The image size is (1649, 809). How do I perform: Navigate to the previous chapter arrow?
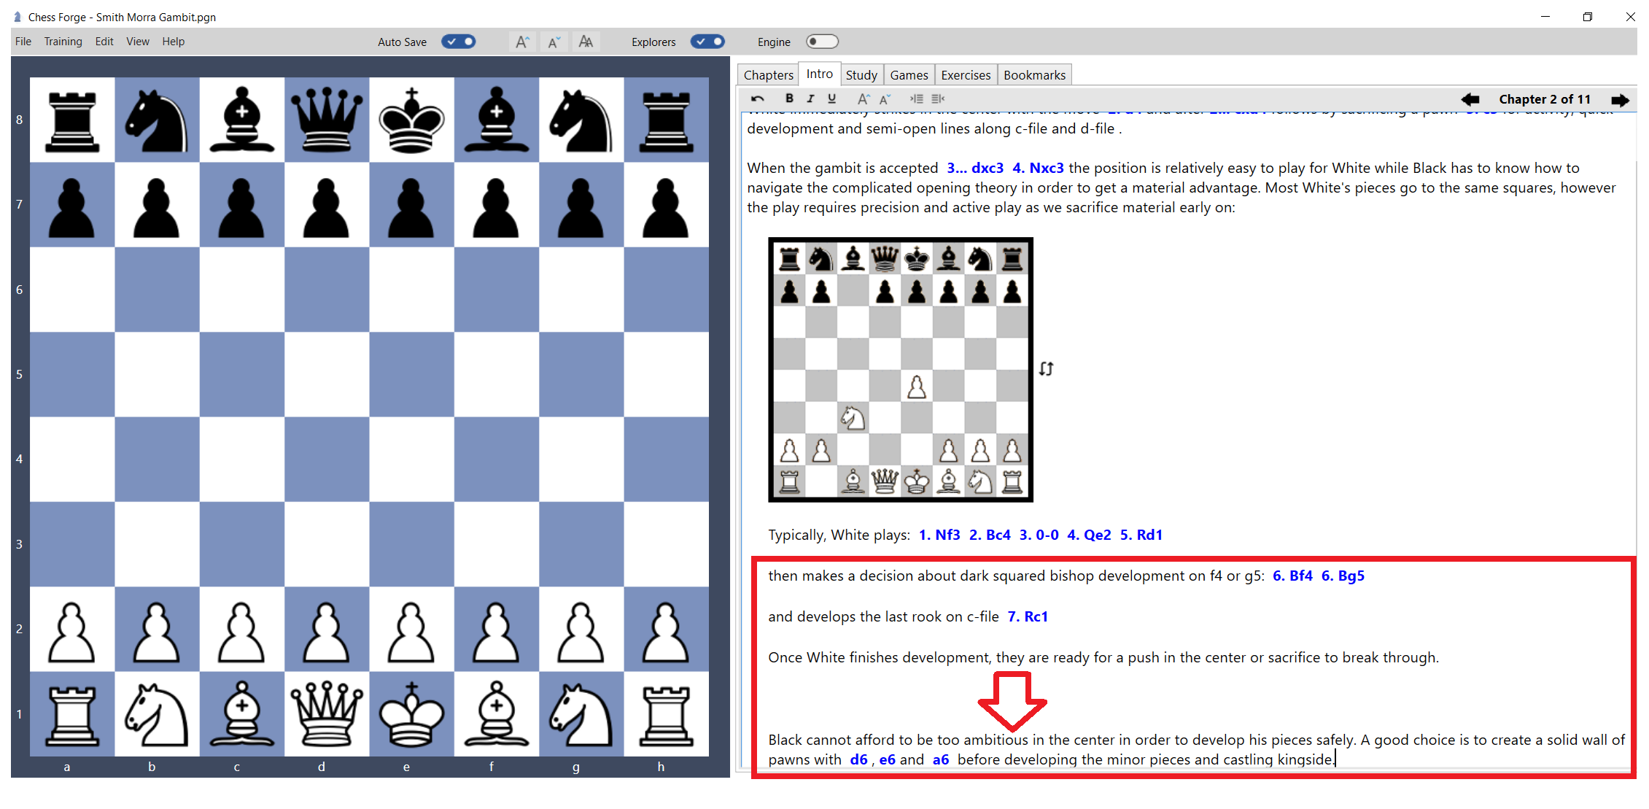pos(1470,99)
